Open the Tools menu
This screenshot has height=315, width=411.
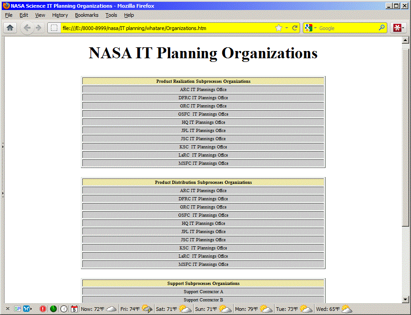click(x=111, y=15)
